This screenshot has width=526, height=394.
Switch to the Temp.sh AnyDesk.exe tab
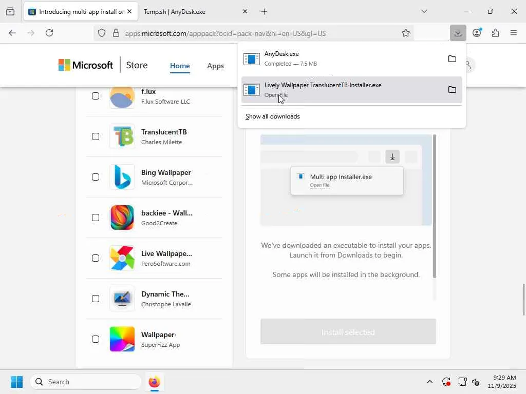click(196, 12)
